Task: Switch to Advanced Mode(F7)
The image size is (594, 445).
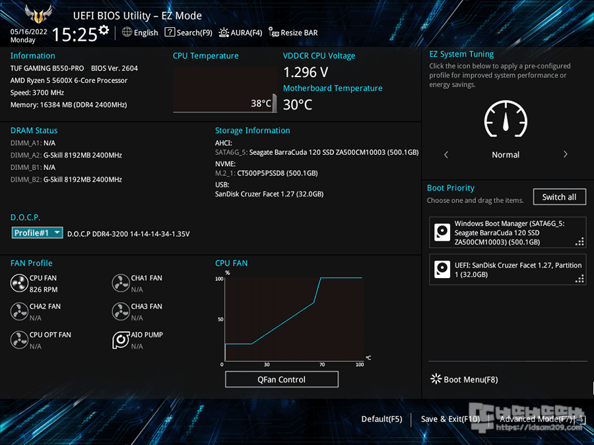Action: [x=542, y=419]
